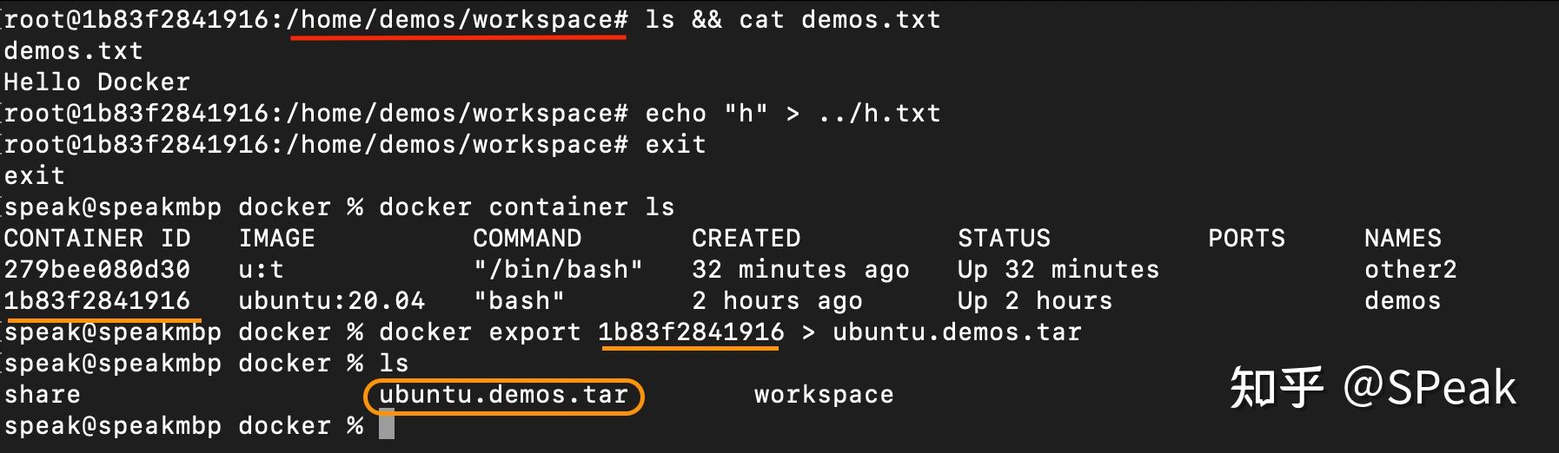
Task: Click the container ID '1b83f2841916' in the table
Action: (x=97, y=301)
